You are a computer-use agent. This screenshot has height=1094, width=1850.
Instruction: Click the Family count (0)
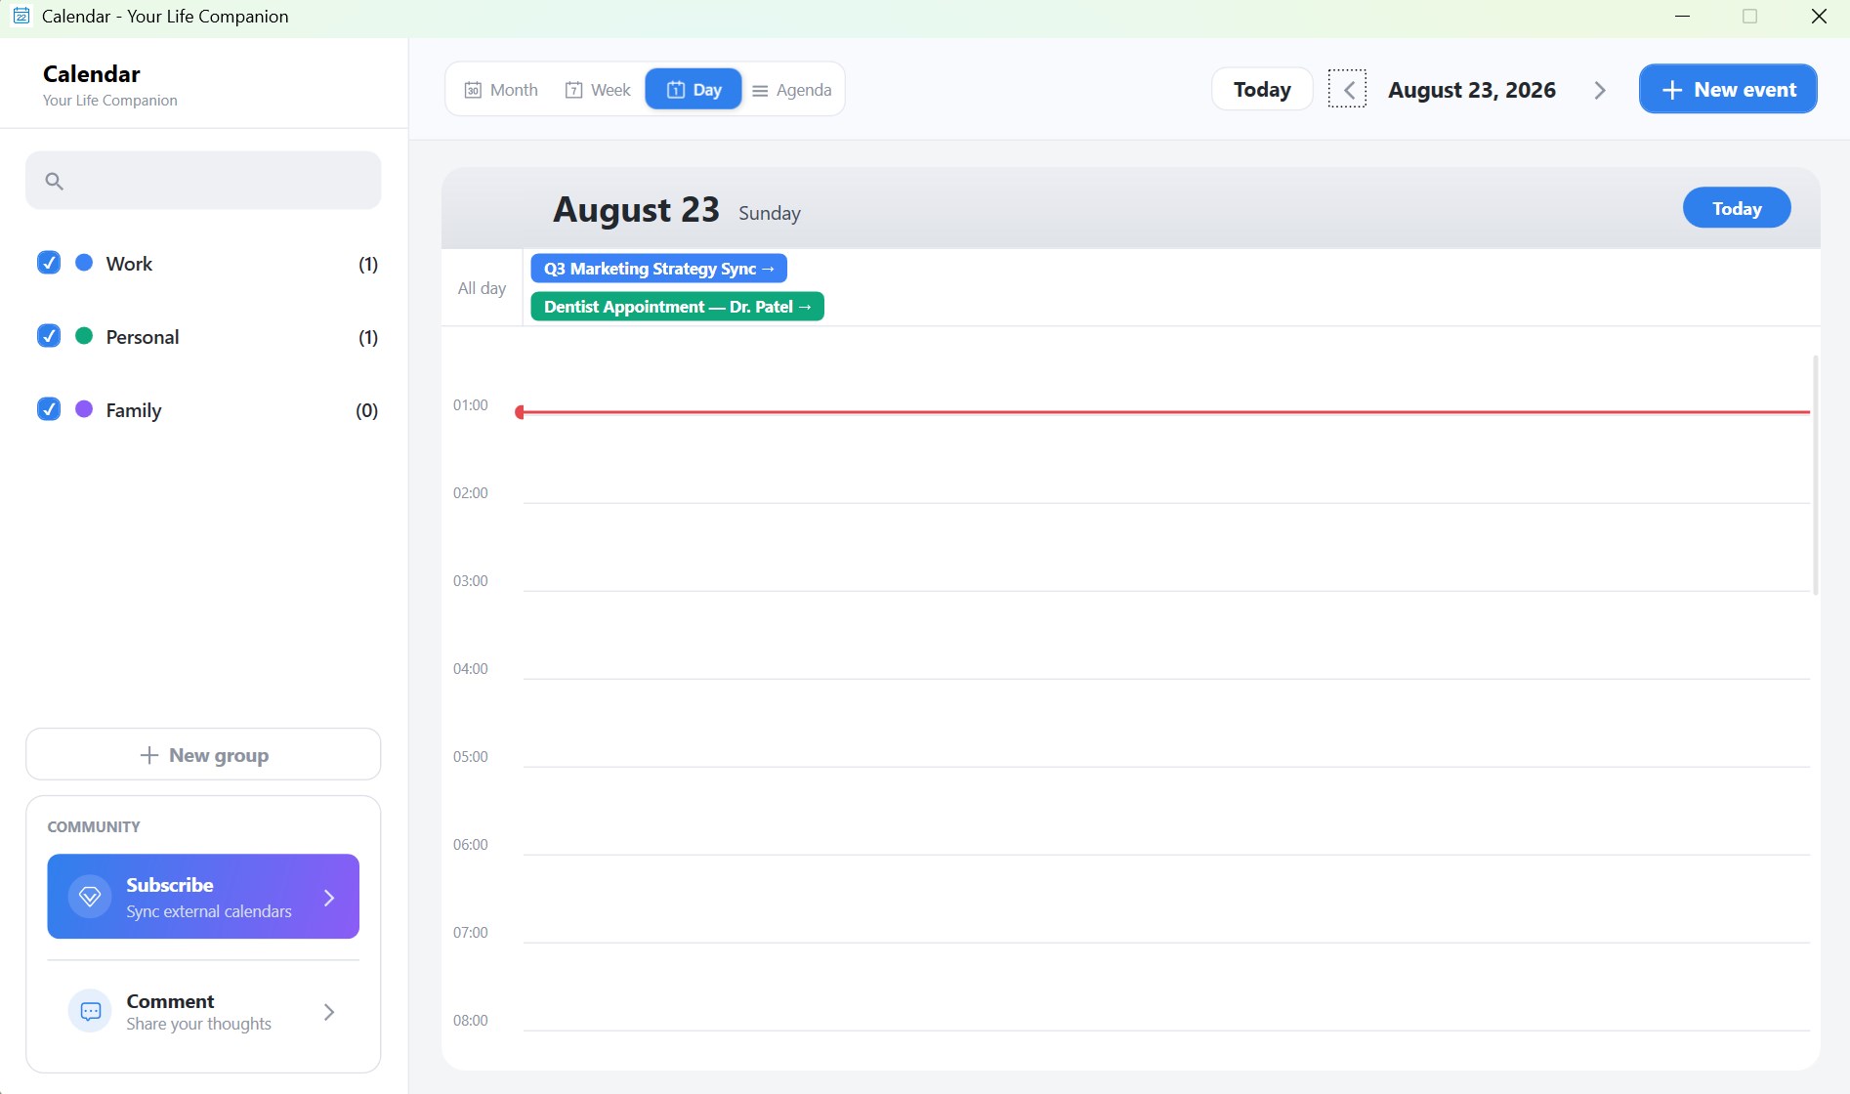pos(366,410)
